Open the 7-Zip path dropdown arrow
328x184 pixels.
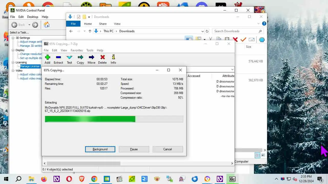(x=232, y=70)
